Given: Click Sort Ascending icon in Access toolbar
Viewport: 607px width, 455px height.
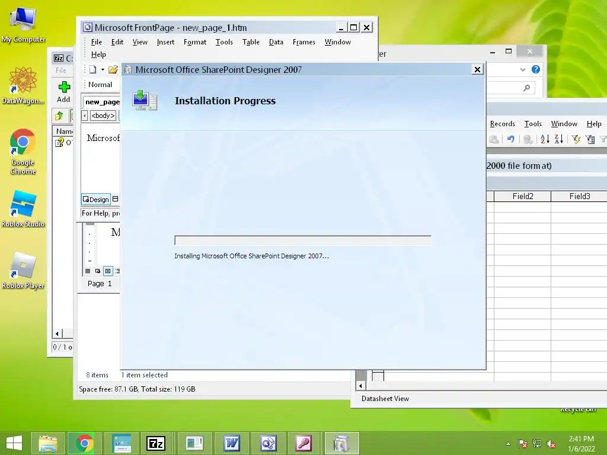Looking at the screenshot, I should tap(545, 139).
